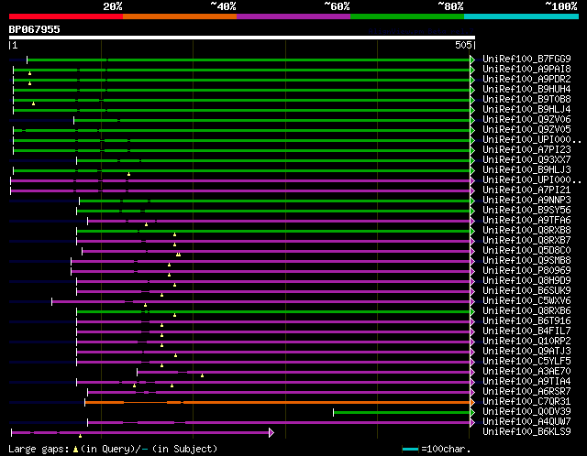Click the yellow gap marker on the Q5D8C0 row
This screenshot has width=587, height=456.
click(179, 255)
